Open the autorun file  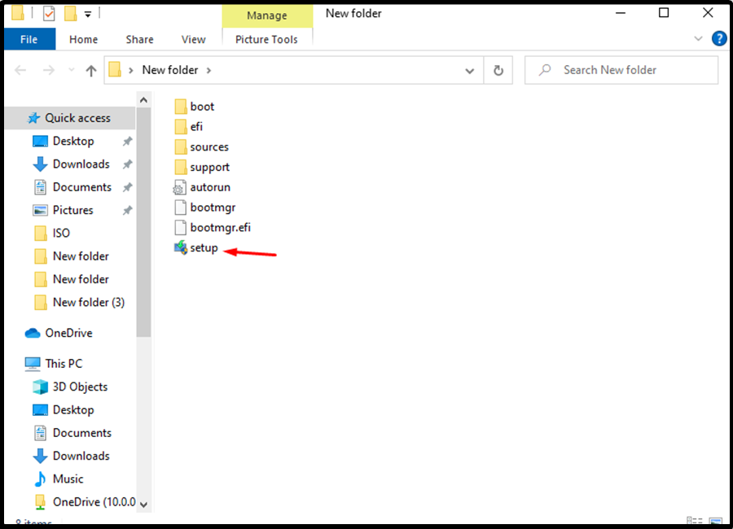210,186
